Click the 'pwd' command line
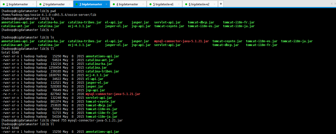The width and height of the screenshot is (336, 134). pos(28,11)
